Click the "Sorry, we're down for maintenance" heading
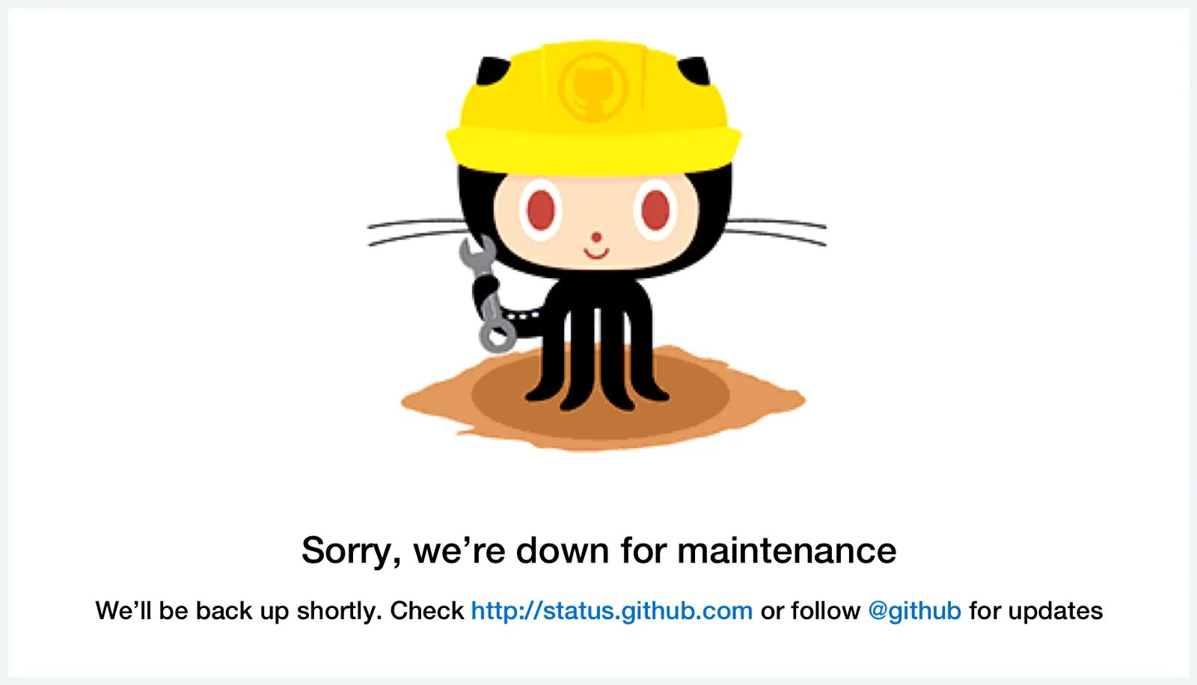This screenshot has height=685, width=1197. (598, 551)
